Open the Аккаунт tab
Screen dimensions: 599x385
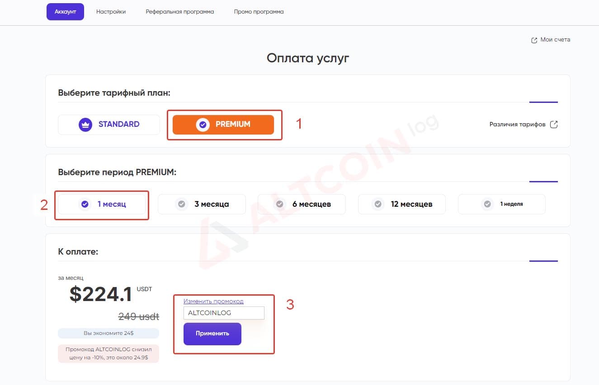(65, 12)
